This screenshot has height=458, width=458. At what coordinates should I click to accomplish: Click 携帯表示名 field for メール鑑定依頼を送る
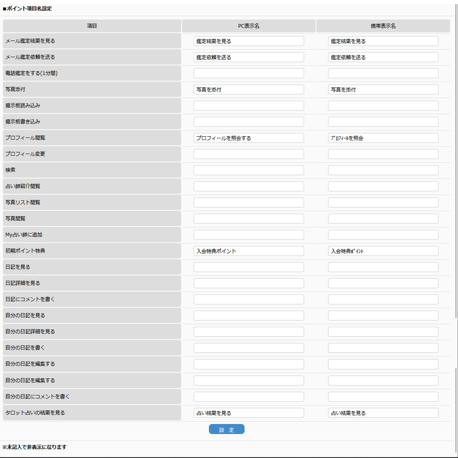383,57
